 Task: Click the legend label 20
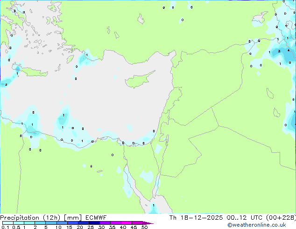tap(80, 227)
